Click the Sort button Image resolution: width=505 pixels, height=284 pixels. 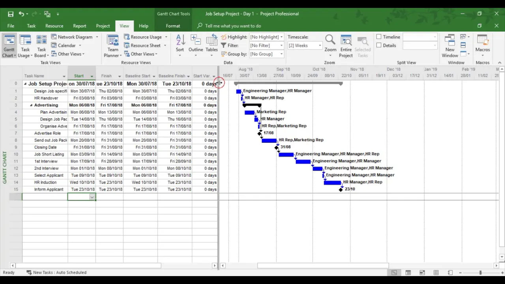[x=180, y=45]
